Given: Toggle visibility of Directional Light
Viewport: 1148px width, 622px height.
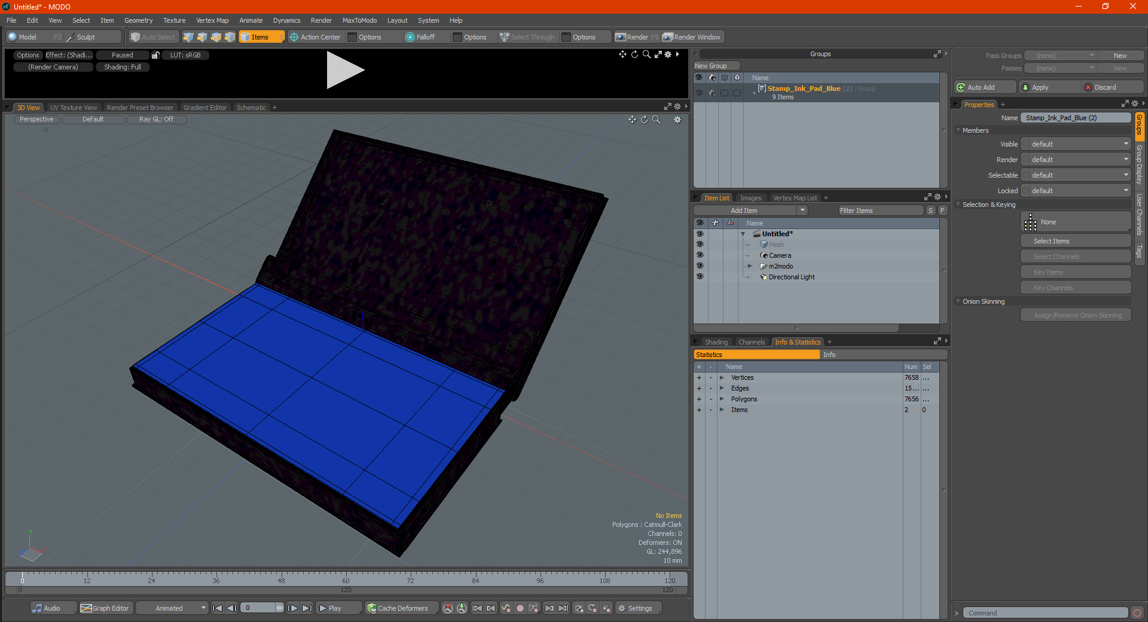Looking at the screenshot, I should pos(700,277).
